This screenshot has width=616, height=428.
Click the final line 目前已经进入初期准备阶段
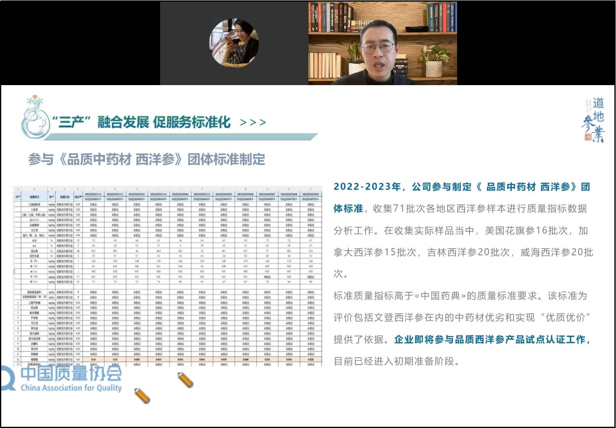pyautogui.click(x=396, y=361)
